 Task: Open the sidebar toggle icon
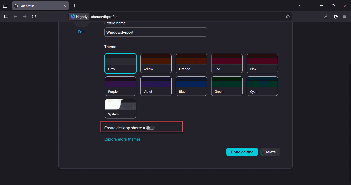(x=6, y=16)
